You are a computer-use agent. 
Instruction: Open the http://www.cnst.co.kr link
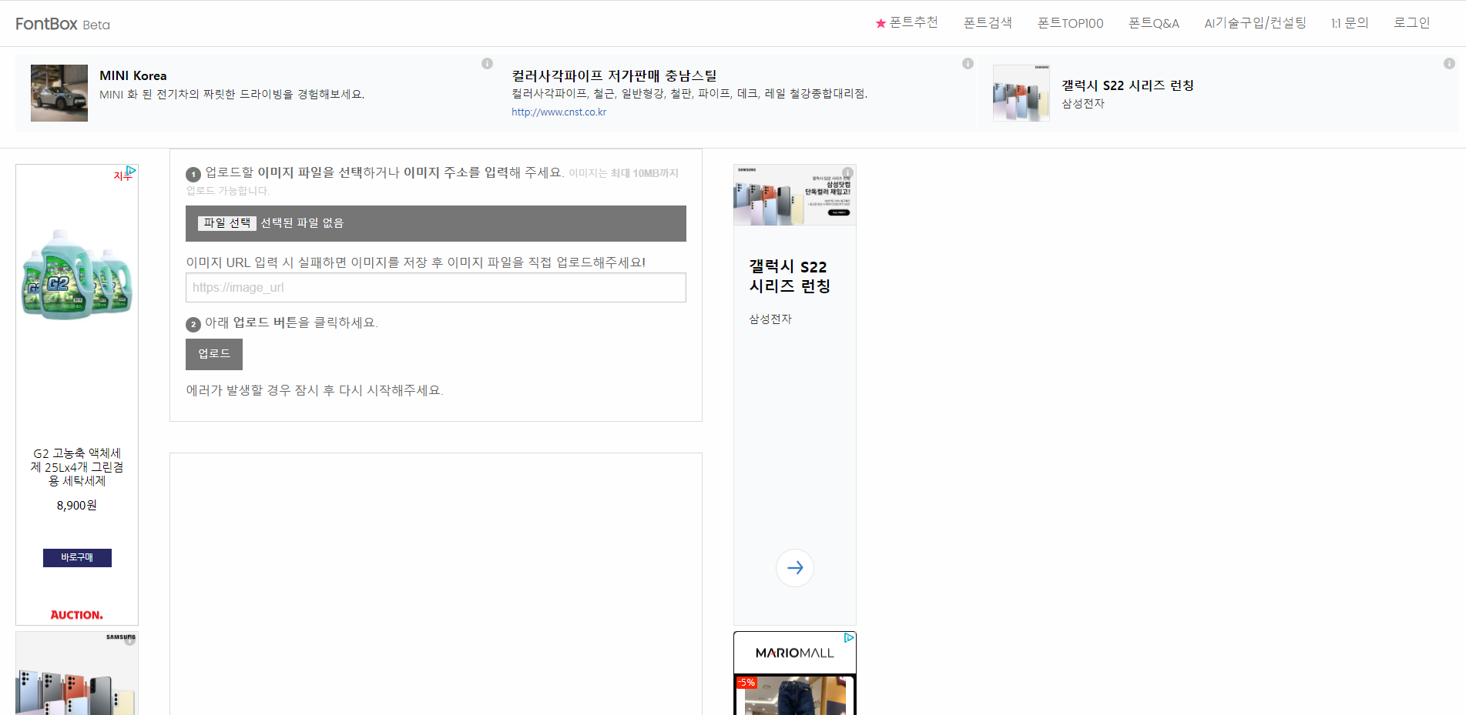pos(559,112)
